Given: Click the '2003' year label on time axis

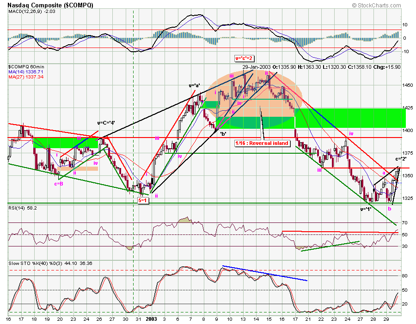Looking at the screenshot, I should coord(152,319).
